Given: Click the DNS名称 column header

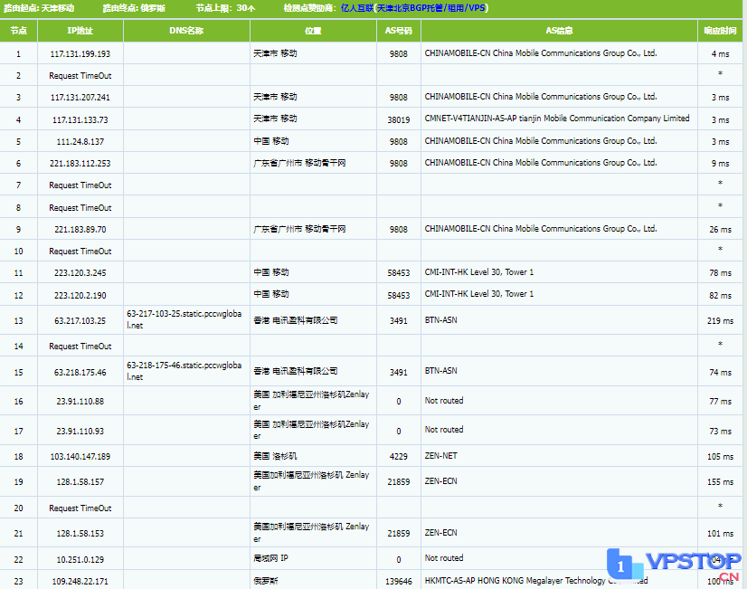Looking at the screenshot, I should pos(186,31).
